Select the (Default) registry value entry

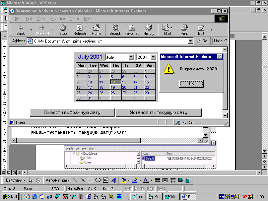(x=148, y=158)
